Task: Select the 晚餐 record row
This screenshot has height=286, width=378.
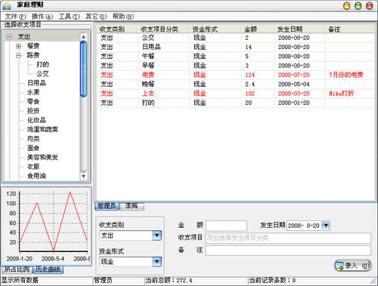Action: [x=236, y=85]
